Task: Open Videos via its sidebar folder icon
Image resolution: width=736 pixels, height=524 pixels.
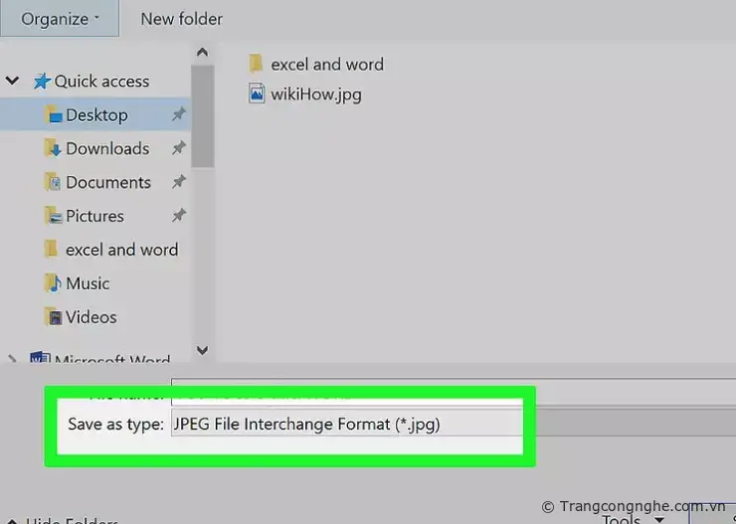Action: click(x=54, y=318)
